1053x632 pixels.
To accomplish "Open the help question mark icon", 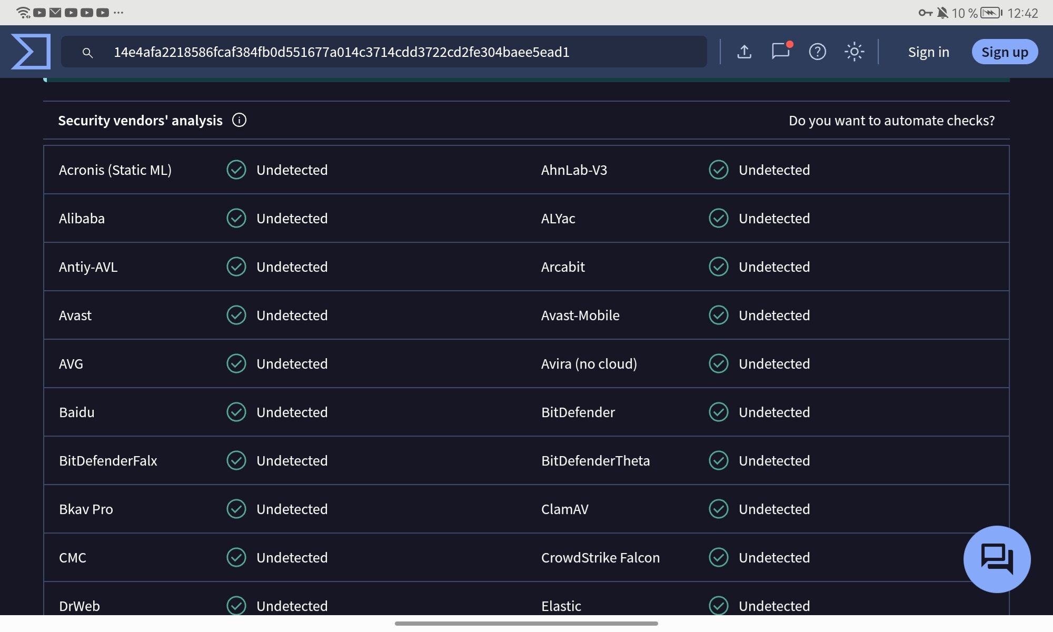I will click(x=817, y=52).
